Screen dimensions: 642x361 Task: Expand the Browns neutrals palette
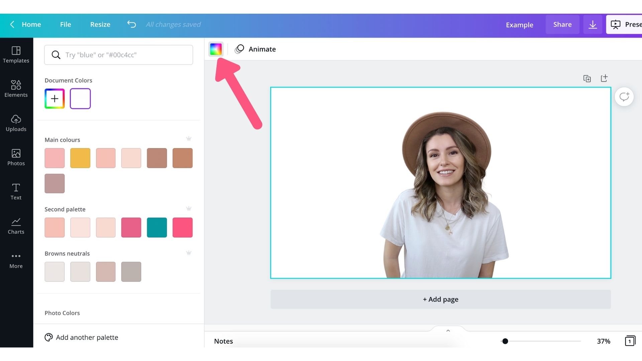coord(189,253)
